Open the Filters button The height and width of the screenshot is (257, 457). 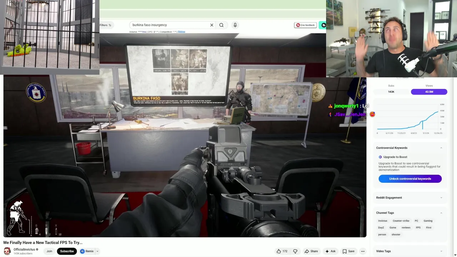[x=105, y=25]
